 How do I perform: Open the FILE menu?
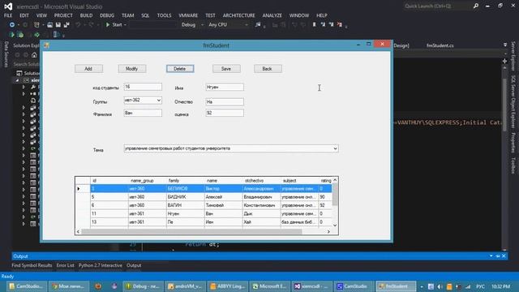(8, 15)
